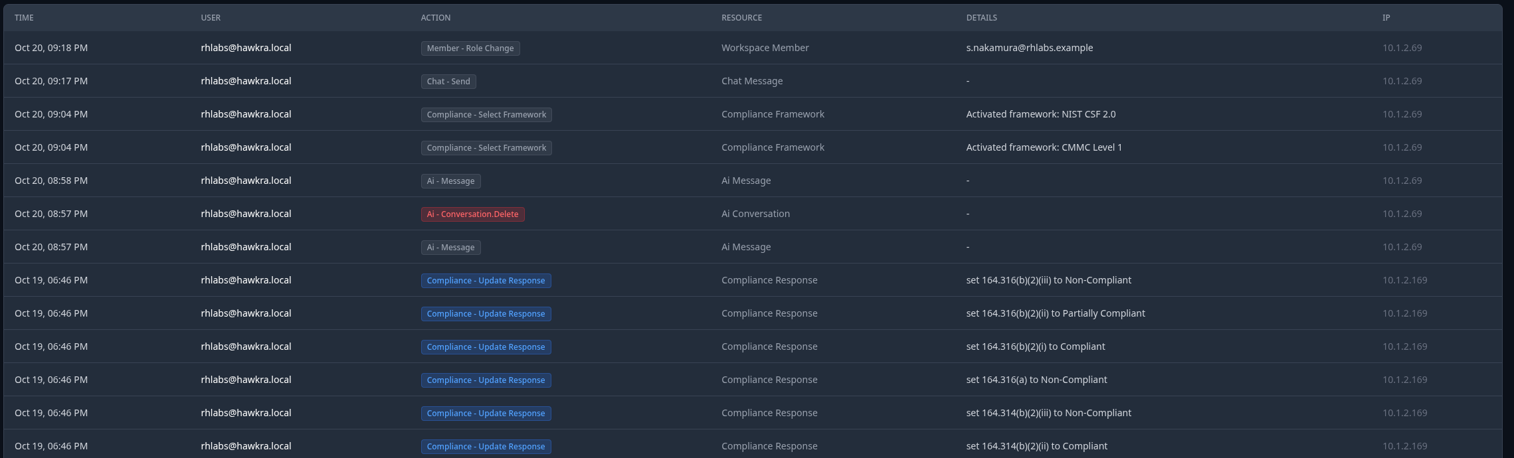Screen dimensions: 1514x458
Task: Click the Chat Message resource cell
Action: [752, 81]
